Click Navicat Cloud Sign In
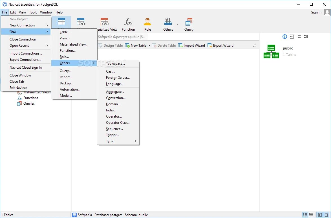This screenshot has width=331, height=218. click(26, 68)
